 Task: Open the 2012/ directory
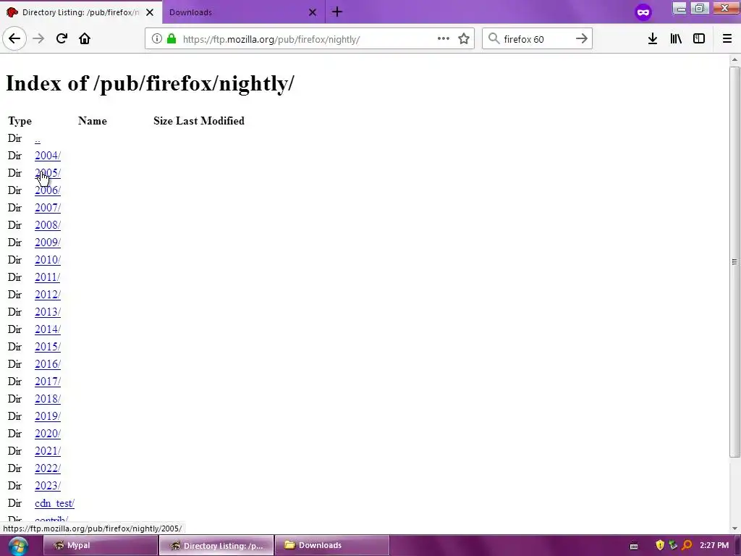tap(47, 295)
